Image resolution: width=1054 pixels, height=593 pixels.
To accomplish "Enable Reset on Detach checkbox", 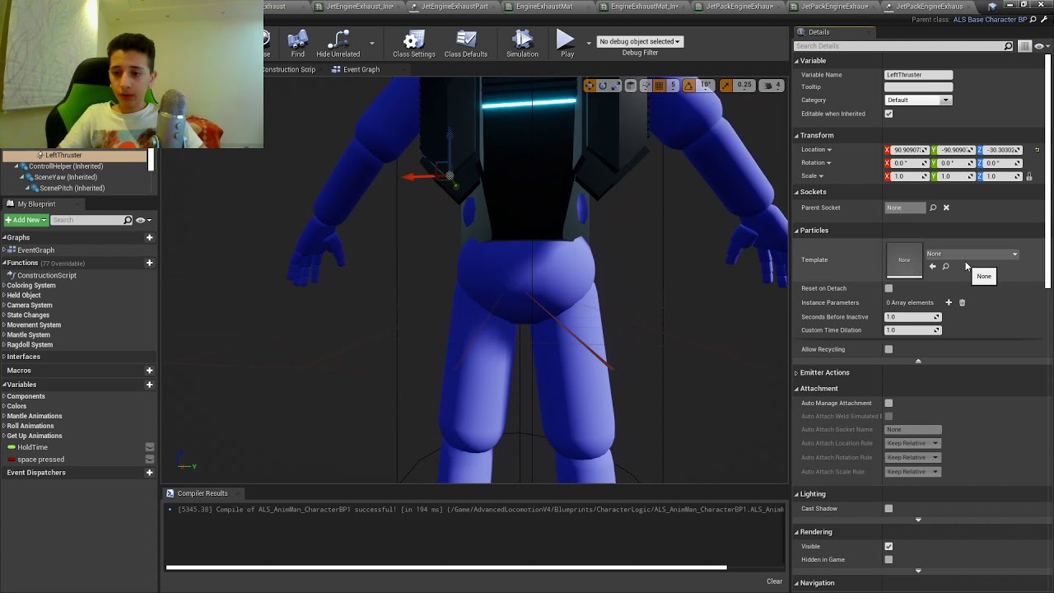I will 888,288.
